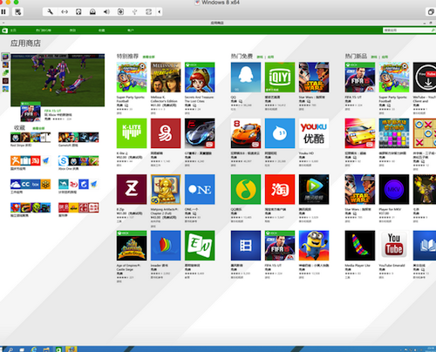The image size is (436, 352).
Task: Open the green iQIYI app tile
Action: (x=280, y=78)
